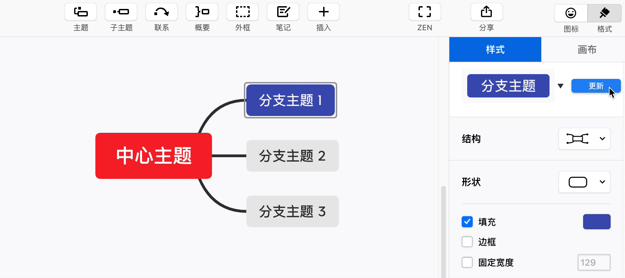Image resolution: width=625 pixels, height=278 pixels.
Task: Add a boundary with 外框 icon
Action: coord(243,12)
